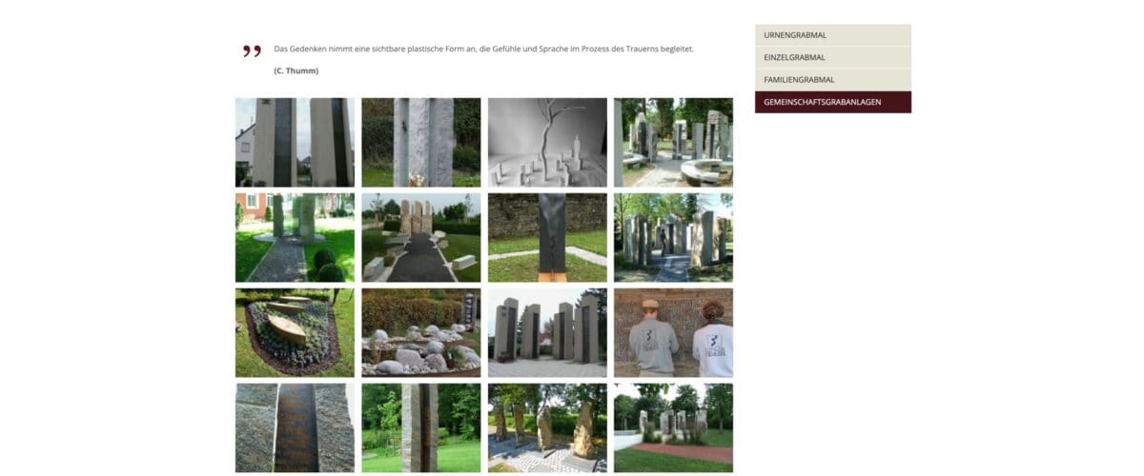Open the Urnengrabmal menu item
The height and width of the screenshot is (476, 1144).
click(x=832, y=35)
